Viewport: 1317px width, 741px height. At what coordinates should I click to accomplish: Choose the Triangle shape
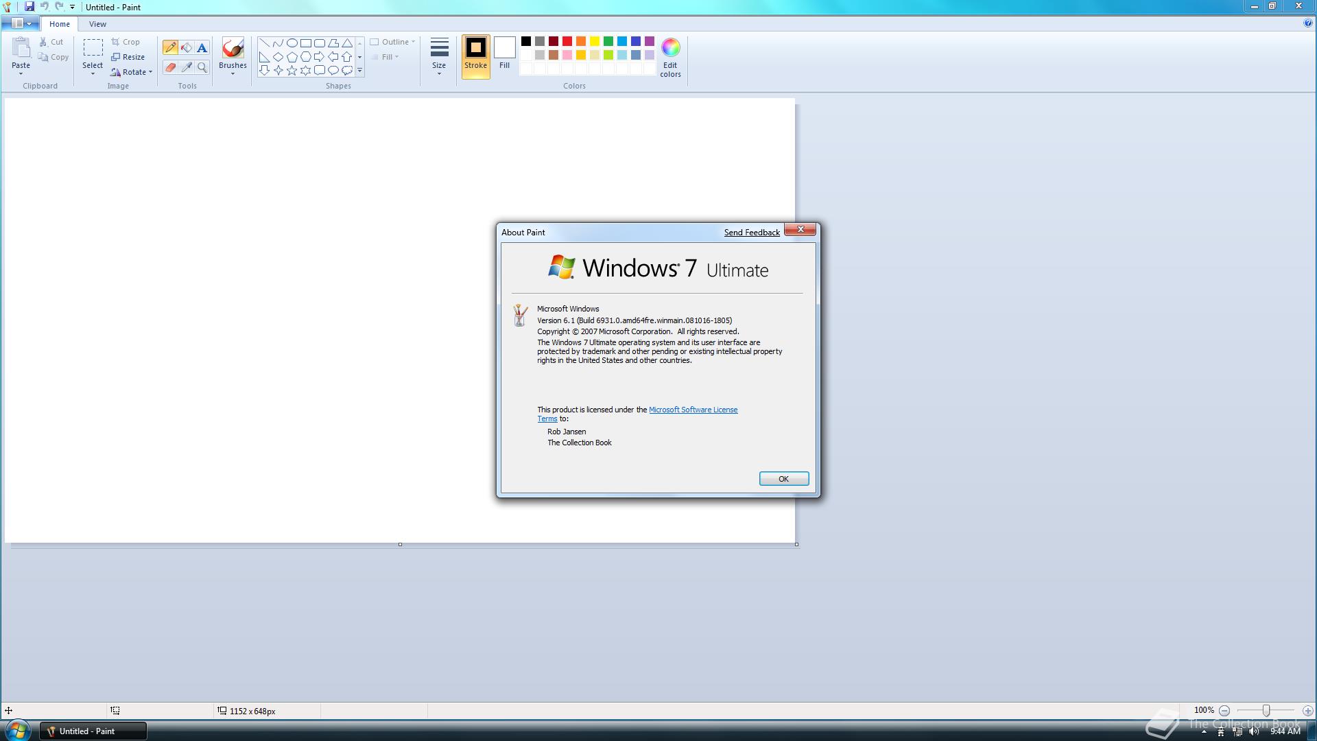pos(347,43)
